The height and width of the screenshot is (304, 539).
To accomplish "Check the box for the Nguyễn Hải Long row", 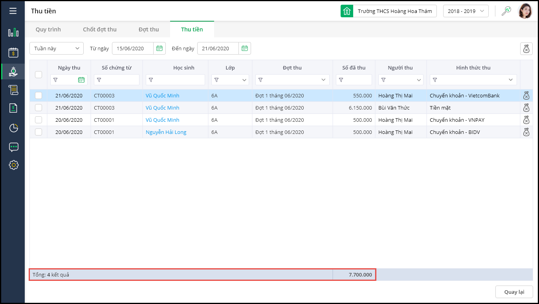I will pos(38,132).
